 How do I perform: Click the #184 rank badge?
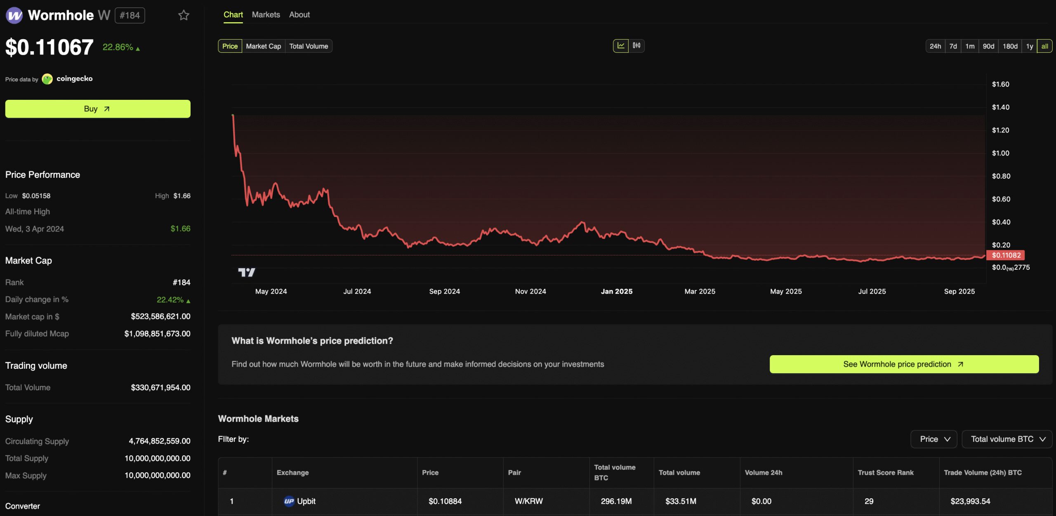(x=130, y=15)
